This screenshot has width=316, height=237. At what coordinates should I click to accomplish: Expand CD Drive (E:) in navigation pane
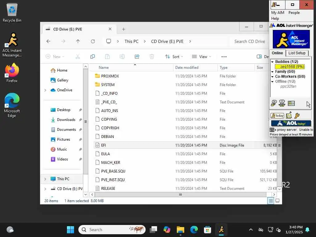pos(45,189)
